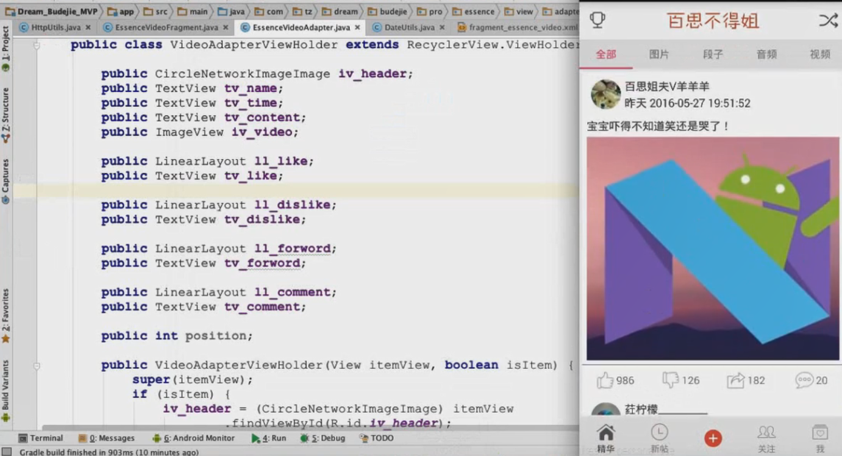
Task: Open the 我 profile icon in bottom bar
Action: coord(820,432)
